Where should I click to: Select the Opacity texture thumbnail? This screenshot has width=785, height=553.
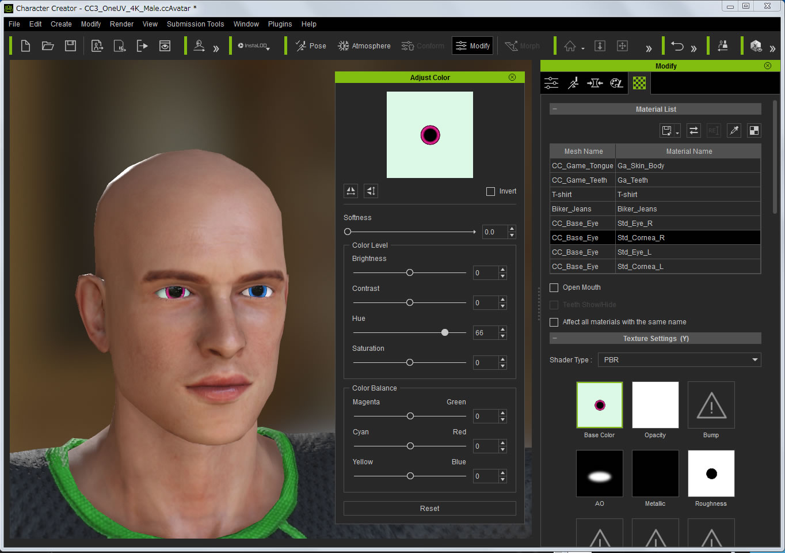pos(656,405)
